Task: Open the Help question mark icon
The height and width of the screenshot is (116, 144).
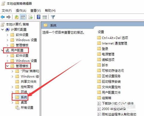Action: tap(39, 17)
